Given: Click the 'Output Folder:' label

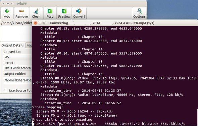Looking at the screenshot, I should tap(15, 74).
